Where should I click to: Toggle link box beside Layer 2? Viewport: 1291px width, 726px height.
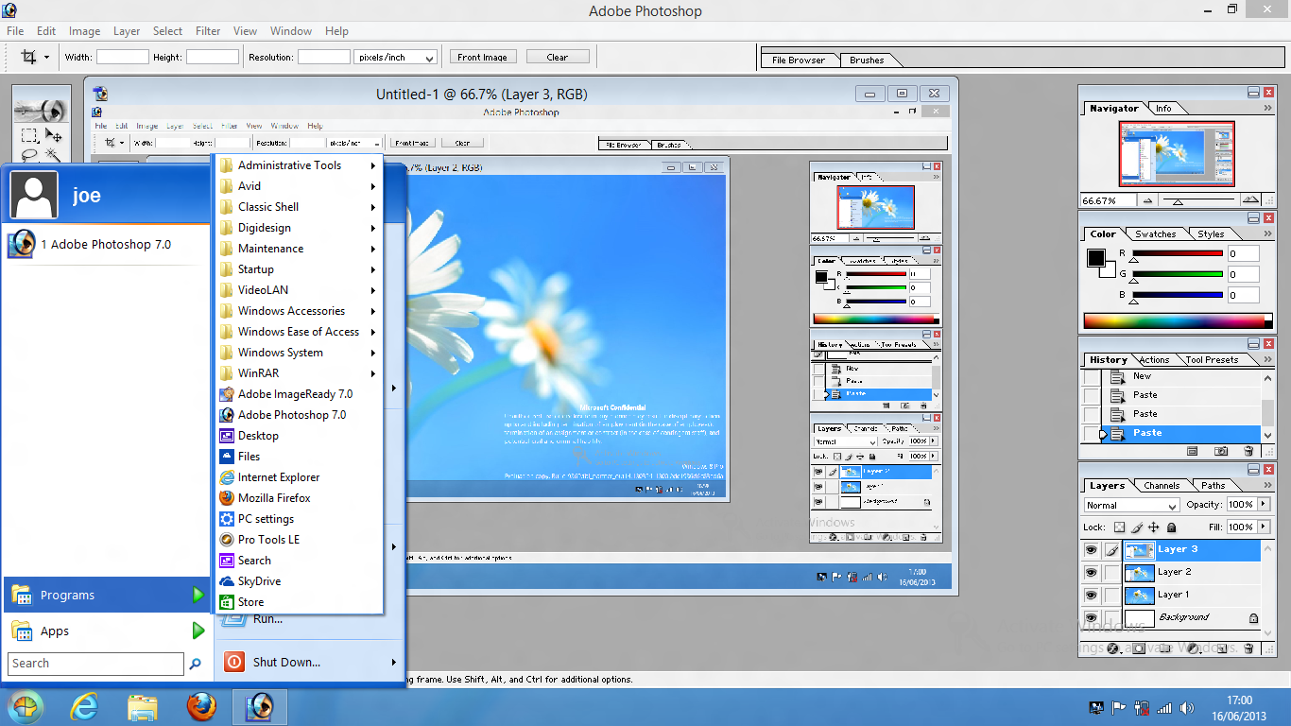click(1112, 572)
